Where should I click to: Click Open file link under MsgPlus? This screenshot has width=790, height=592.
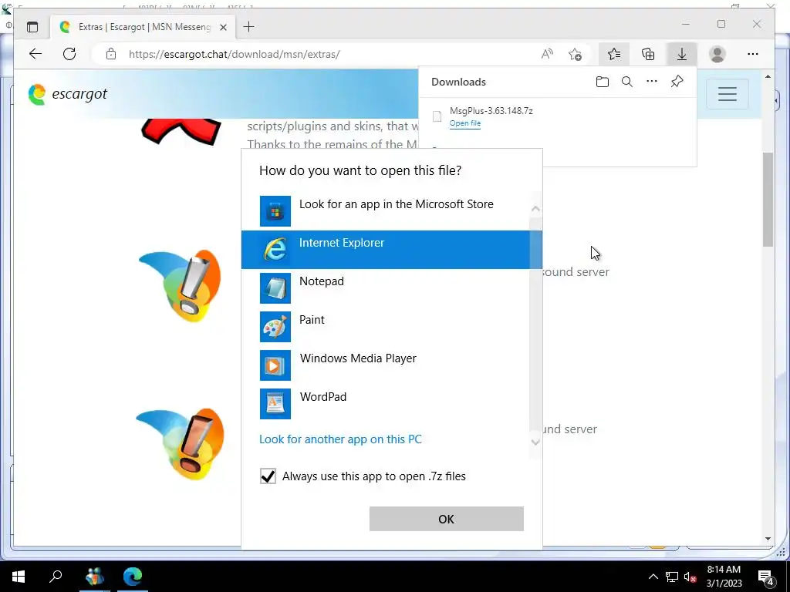[465, 123]
